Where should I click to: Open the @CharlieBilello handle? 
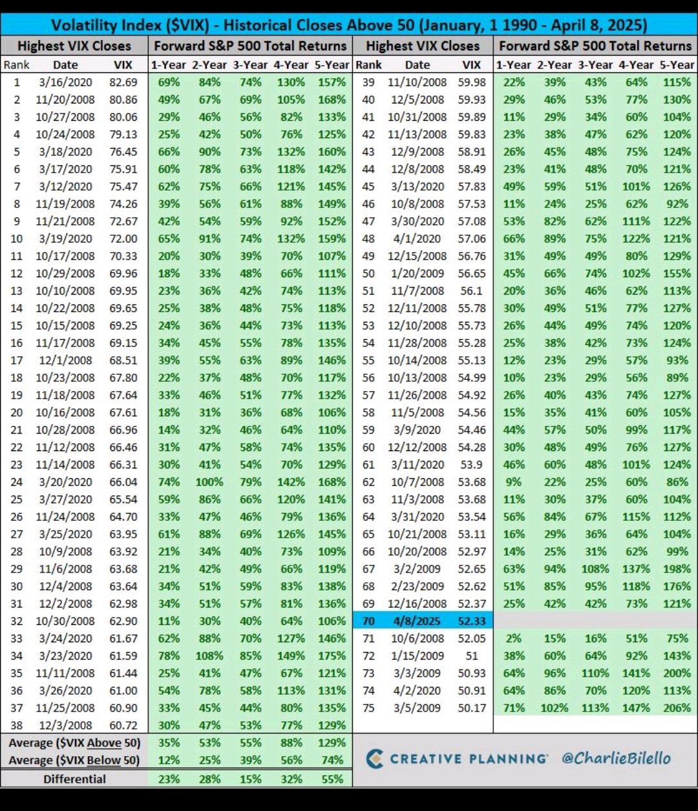[x=616, y=758]
